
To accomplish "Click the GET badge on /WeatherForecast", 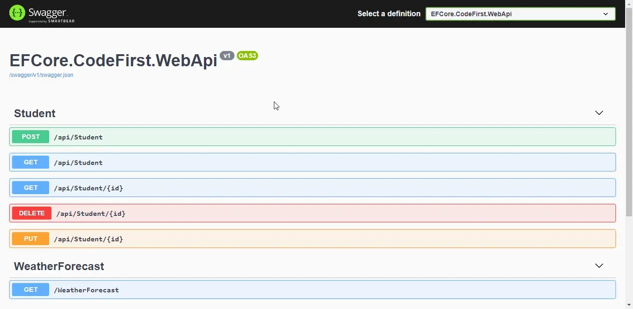I will [x=31, y=289].
